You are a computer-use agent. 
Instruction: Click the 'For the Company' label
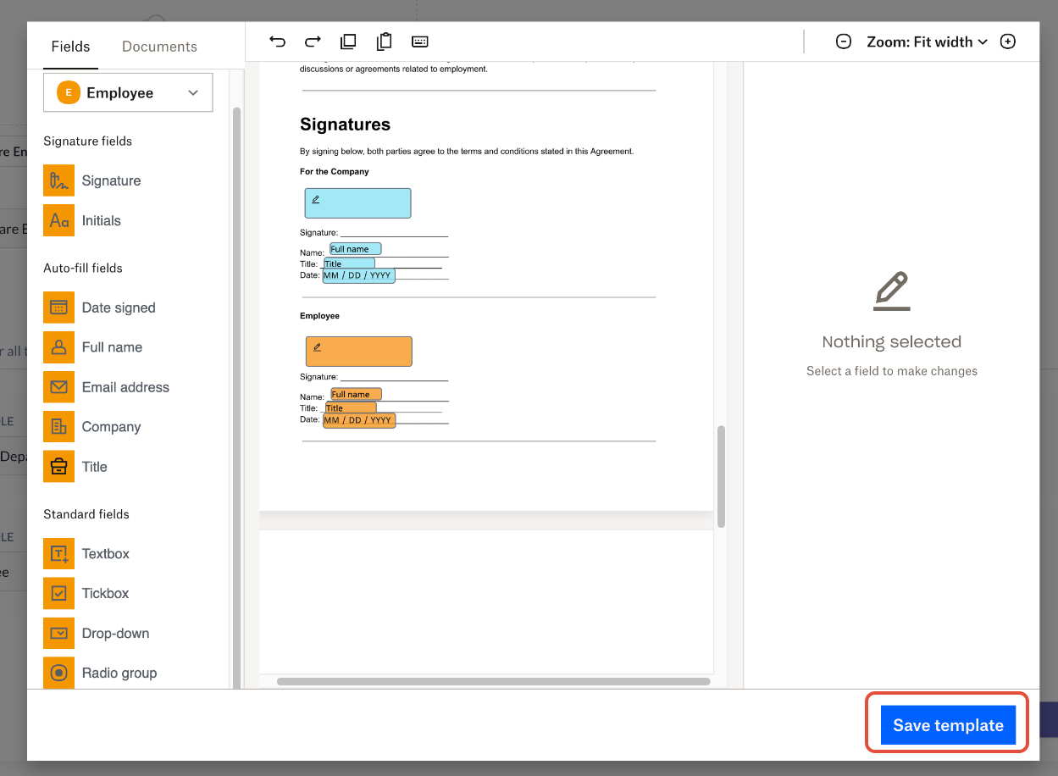(335, 172)
